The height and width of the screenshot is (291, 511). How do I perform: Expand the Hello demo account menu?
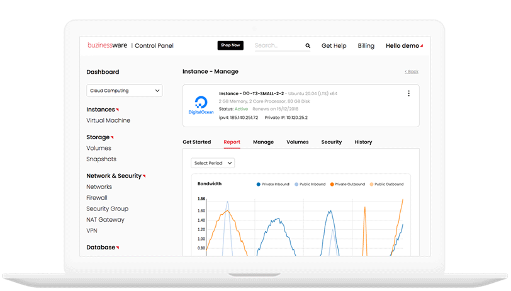point(404,46)
